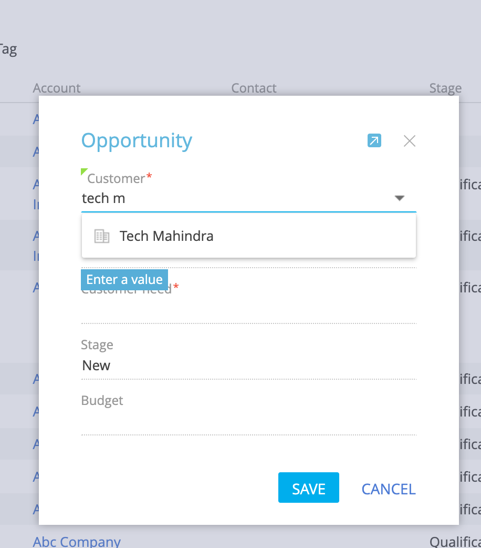The image size is (481, 548).
Task: Click the building icon beside Tech Mahindra
Action: click(x=102, y=236)
